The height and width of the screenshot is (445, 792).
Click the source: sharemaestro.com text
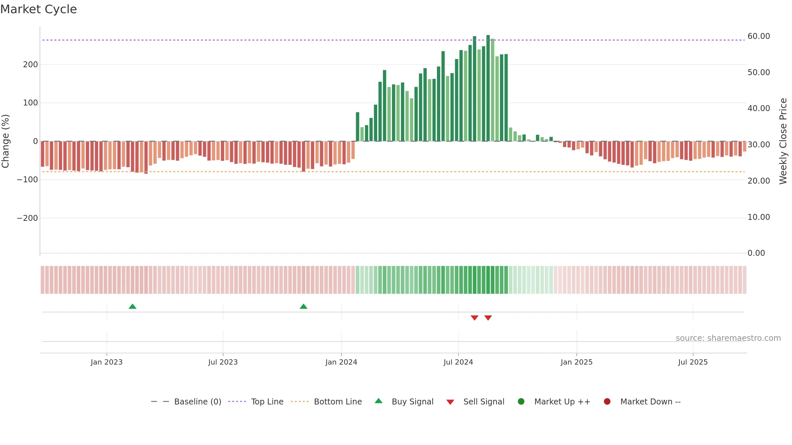pos(728,338)
